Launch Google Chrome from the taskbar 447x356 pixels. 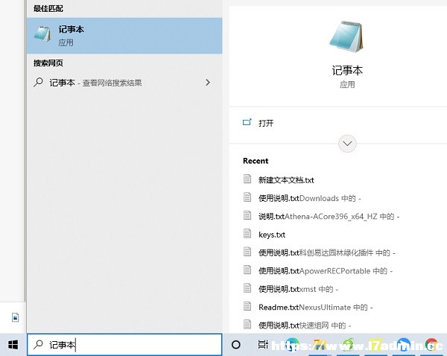431,345
